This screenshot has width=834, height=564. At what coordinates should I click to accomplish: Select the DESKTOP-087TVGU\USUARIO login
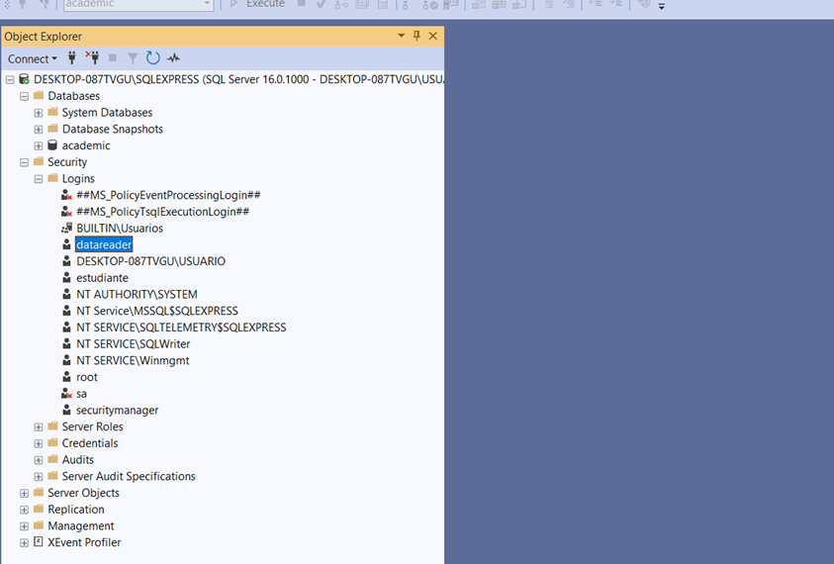click(151, 261)
